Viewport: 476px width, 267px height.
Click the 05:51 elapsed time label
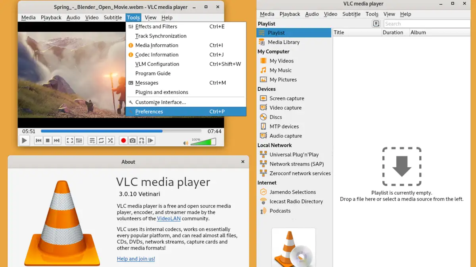click(29, 131)
